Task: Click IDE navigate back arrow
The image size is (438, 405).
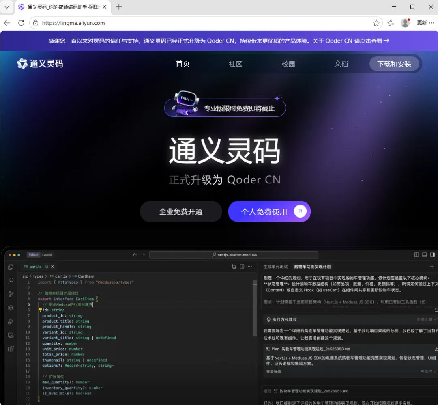Action: 135,255
